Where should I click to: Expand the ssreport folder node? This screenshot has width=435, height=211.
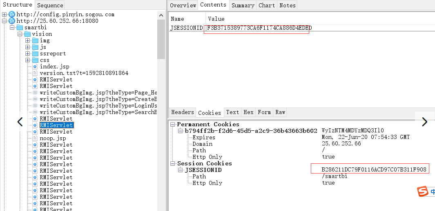pyautogui.click(x=28, y=54)
